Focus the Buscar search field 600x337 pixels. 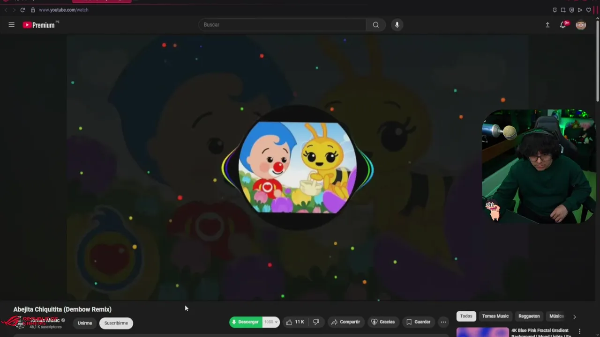click(x=282, y=25)
